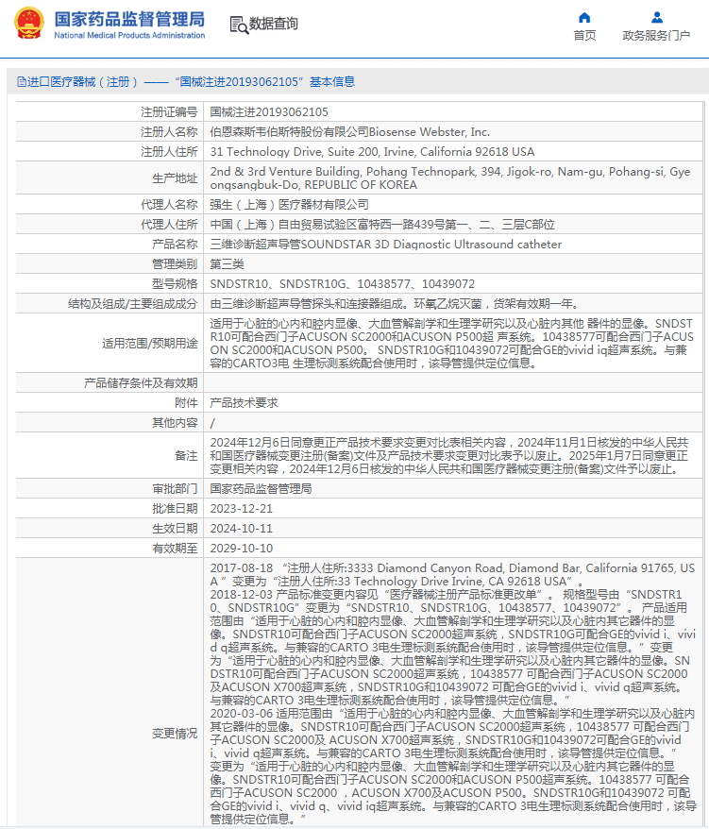This screenshot has width=709, height=829.
Task: Click the 管理类别 row label
Action: coord(175,264)
